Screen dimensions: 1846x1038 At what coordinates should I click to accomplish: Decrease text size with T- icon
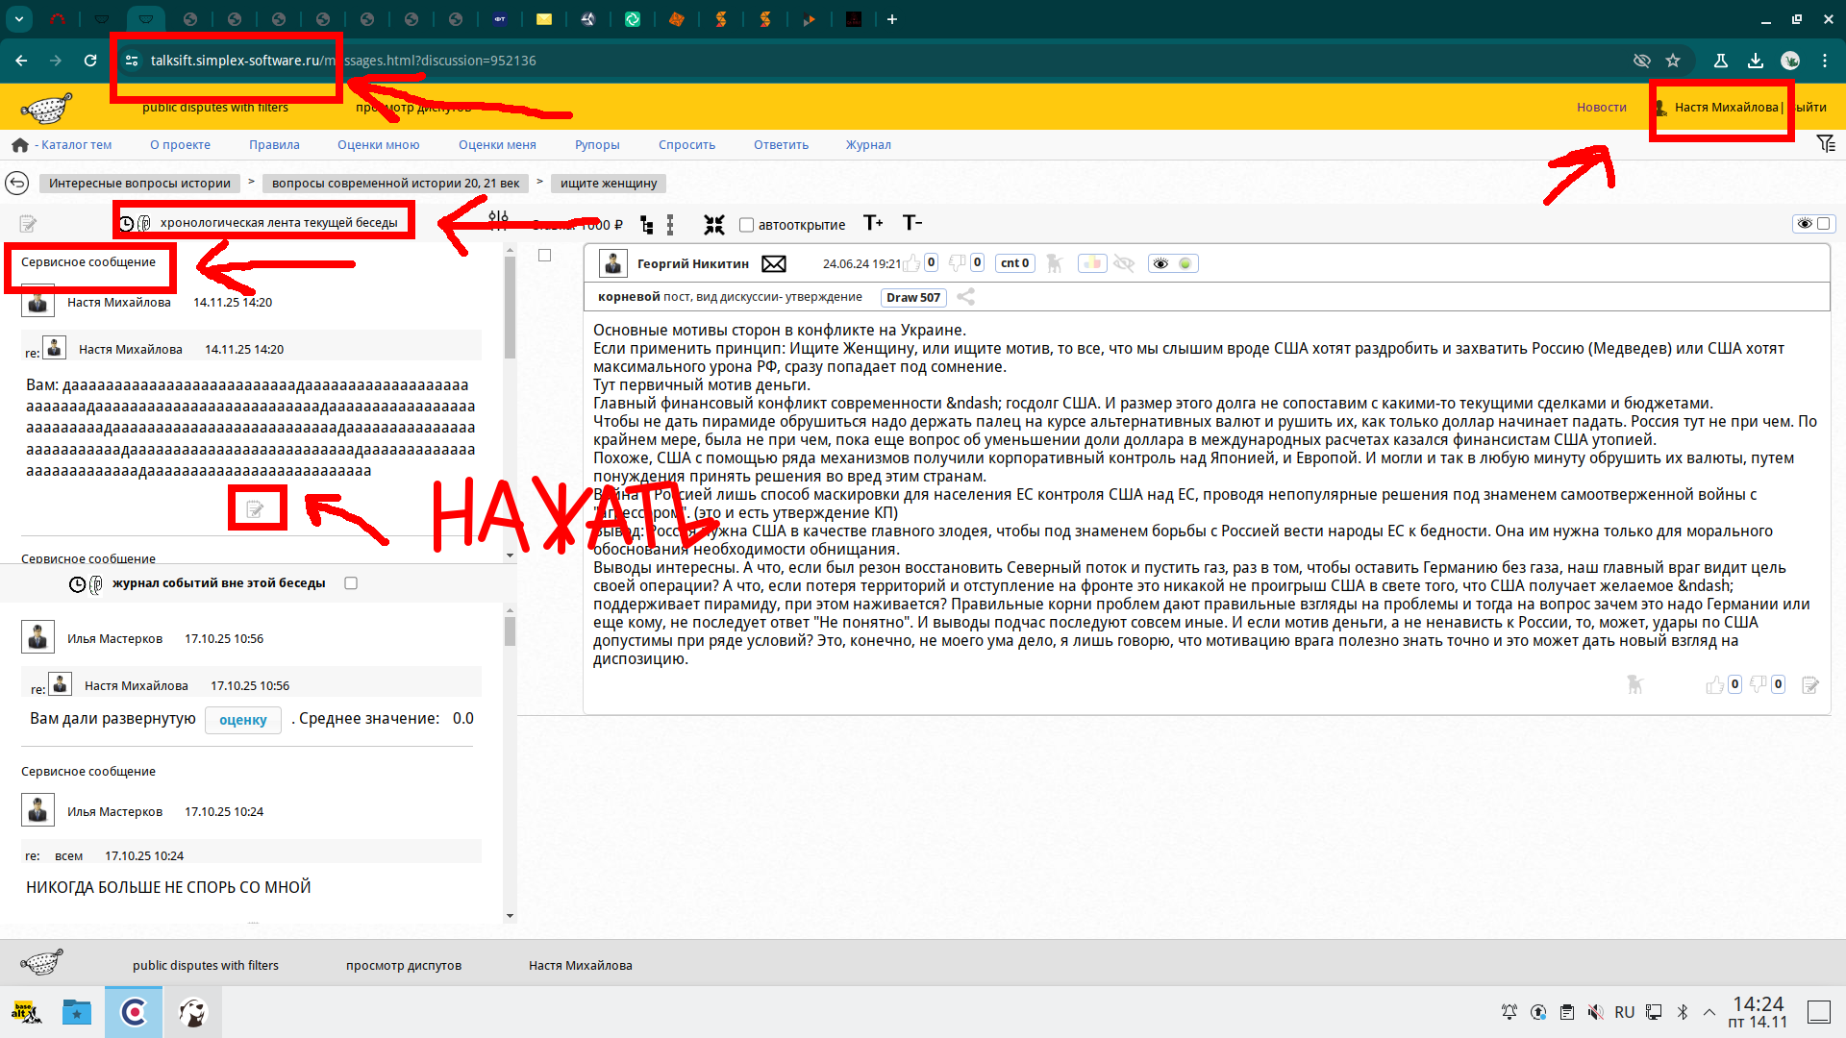[x=911, y=223]
